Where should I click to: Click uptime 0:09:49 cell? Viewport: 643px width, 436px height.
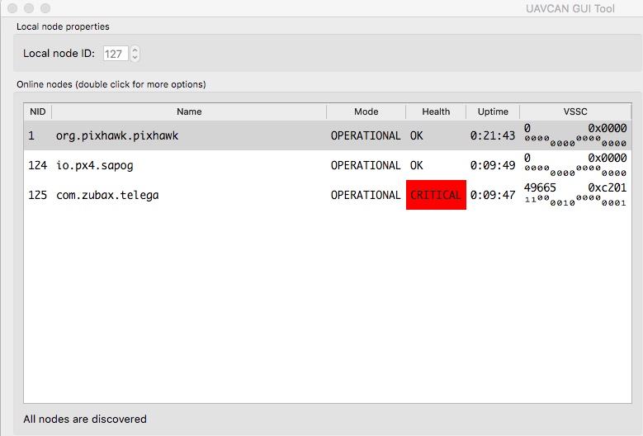[x=493, y=165]
